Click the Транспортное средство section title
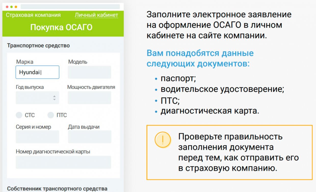 pos(38,46)
